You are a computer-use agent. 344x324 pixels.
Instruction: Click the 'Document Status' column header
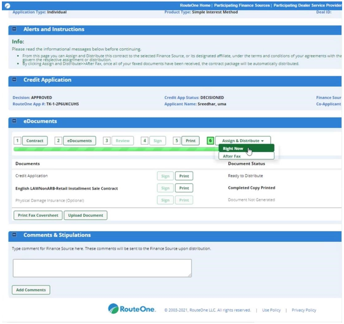point(246,163)
